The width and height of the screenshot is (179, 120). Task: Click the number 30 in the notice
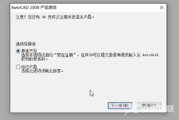click(44, 17)
